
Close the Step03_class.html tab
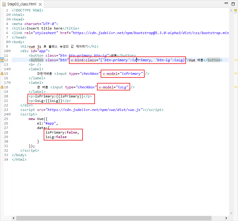coord(40,5)
